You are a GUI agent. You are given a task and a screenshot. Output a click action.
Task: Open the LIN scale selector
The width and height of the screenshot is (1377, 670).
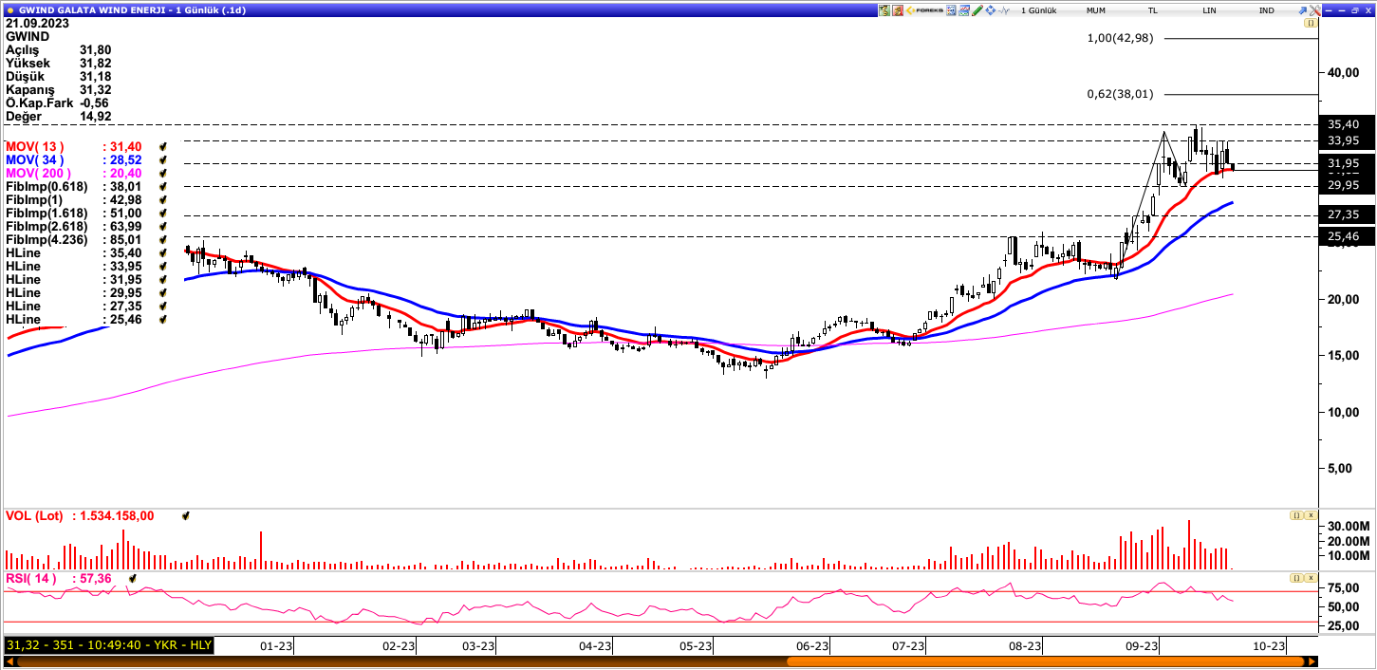(x=1209, y=9)
